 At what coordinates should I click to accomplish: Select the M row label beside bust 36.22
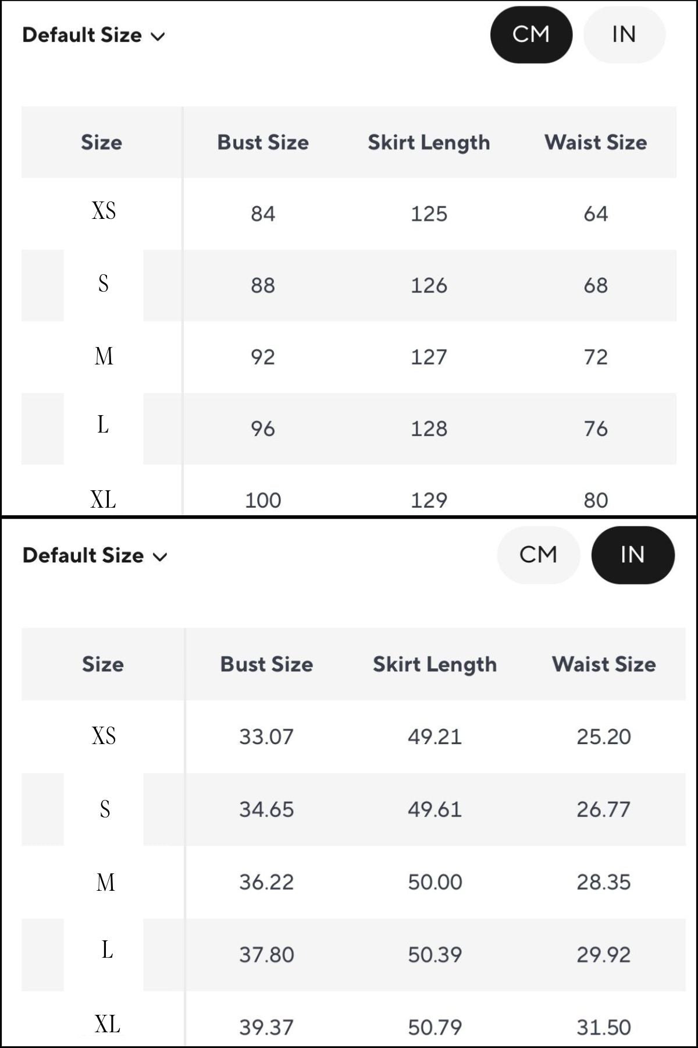pyautogui.click(x=105, y=882)
